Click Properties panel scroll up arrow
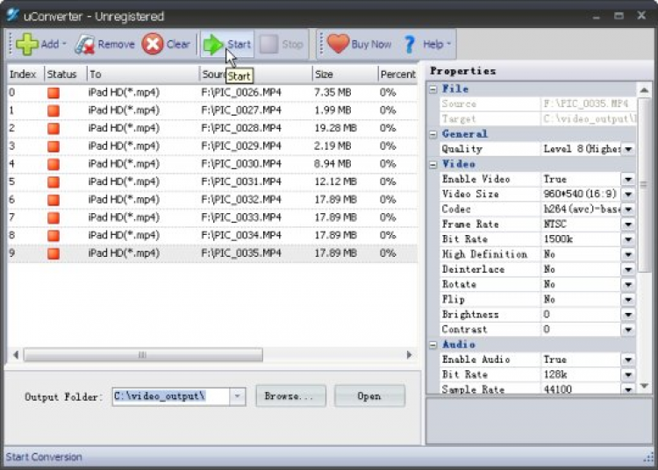The width and height of the screenshot is (658, 470). (x=644, y=89)
